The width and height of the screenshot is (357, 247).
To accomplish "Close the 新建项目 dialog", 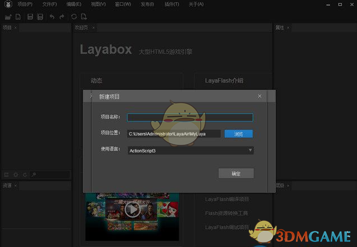I will pos(260,96).
